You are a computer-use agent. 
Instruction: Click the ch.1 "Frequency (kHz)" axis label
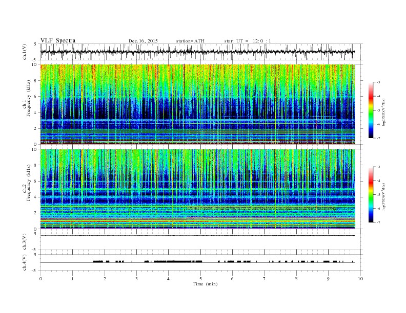29,98
